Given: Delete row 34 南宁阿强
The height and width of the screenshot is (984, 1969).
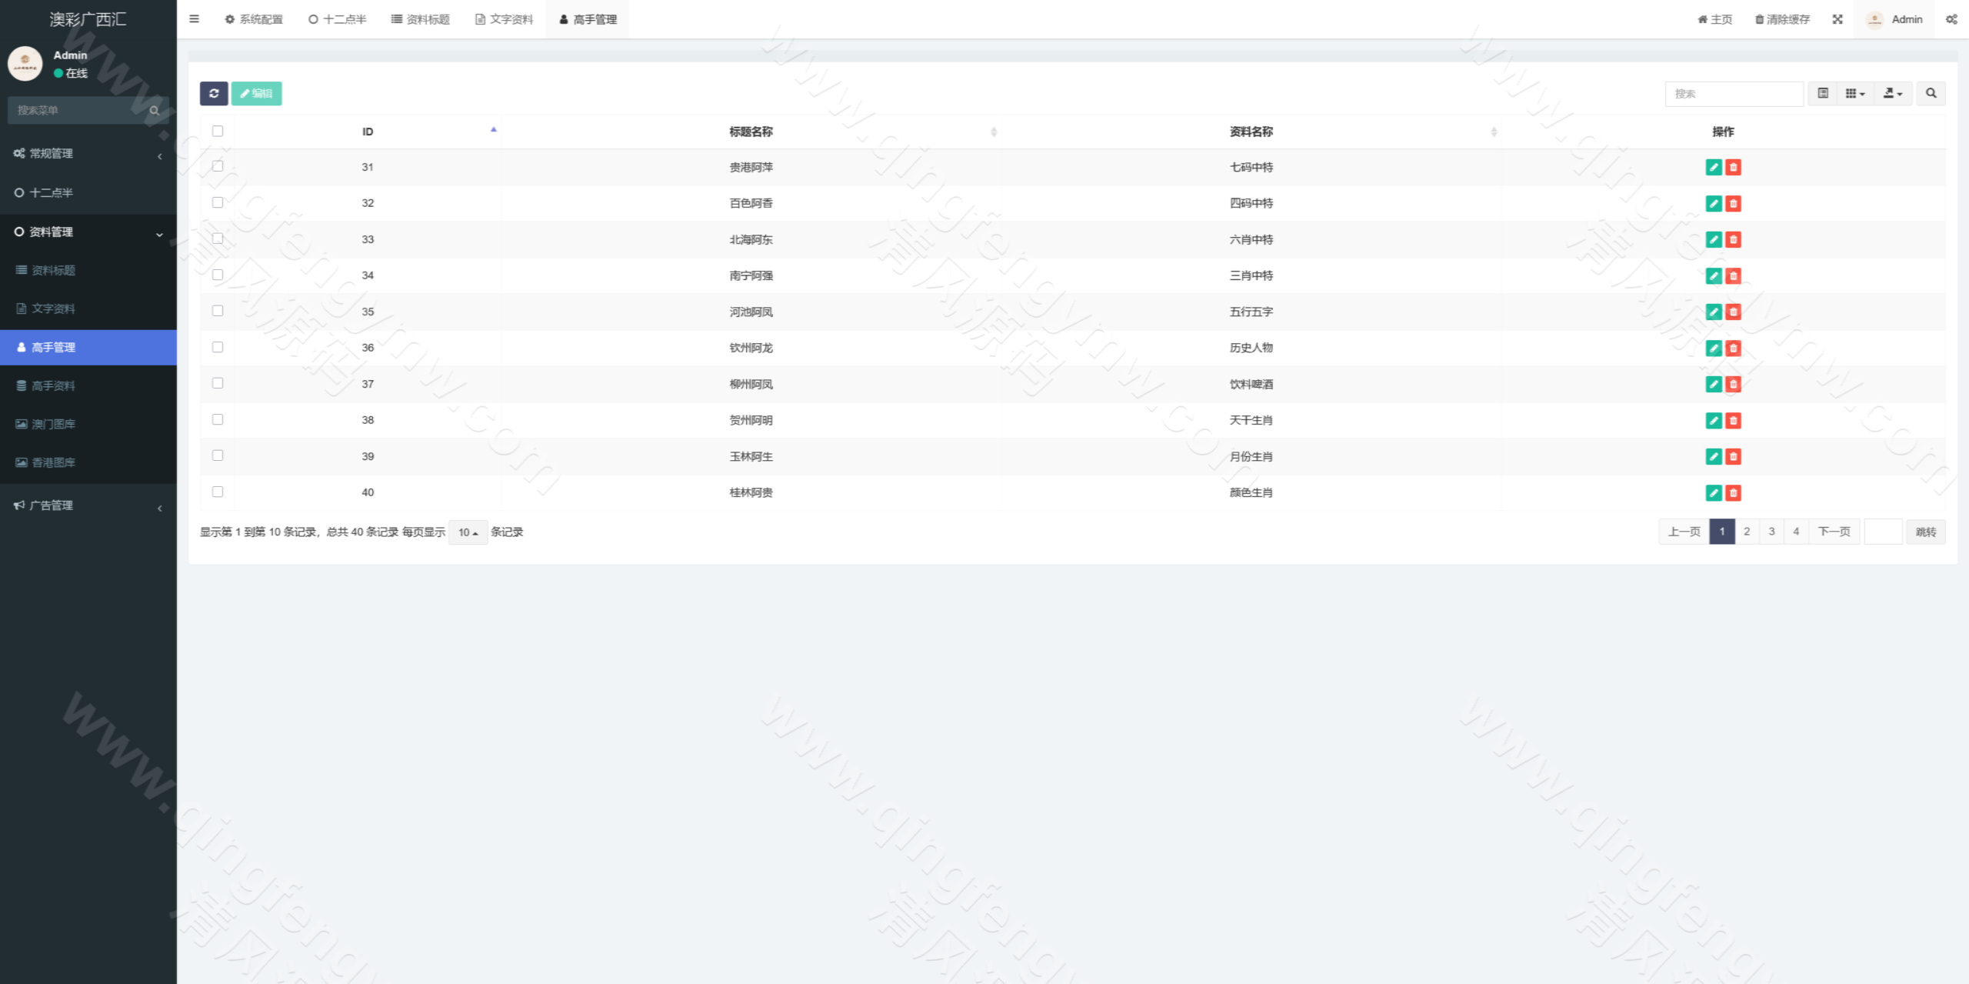Looking at the screenshot, I should (1733, 275).
